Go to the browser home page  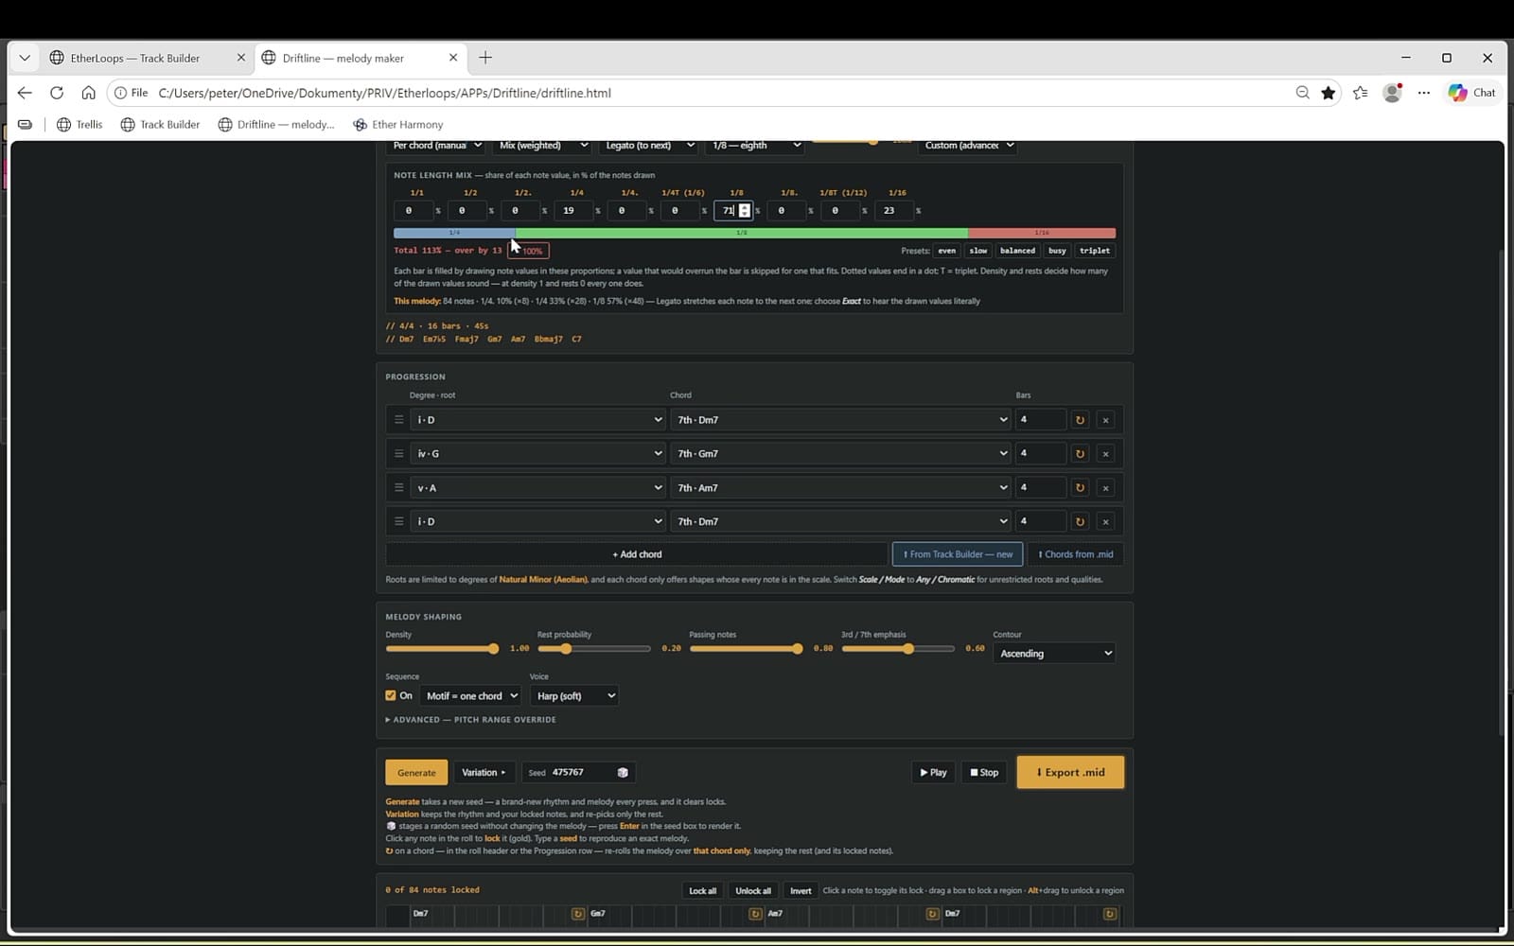(88, 93)
